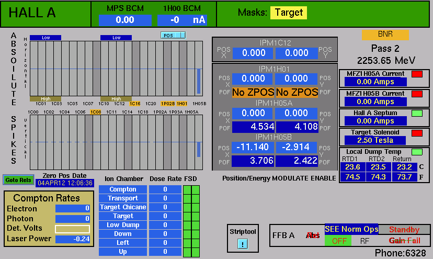Click the highlighted 1H01 BPM label
Viewport: 433px width, 259px height.
pyautogui.click(x=182, y=104)
